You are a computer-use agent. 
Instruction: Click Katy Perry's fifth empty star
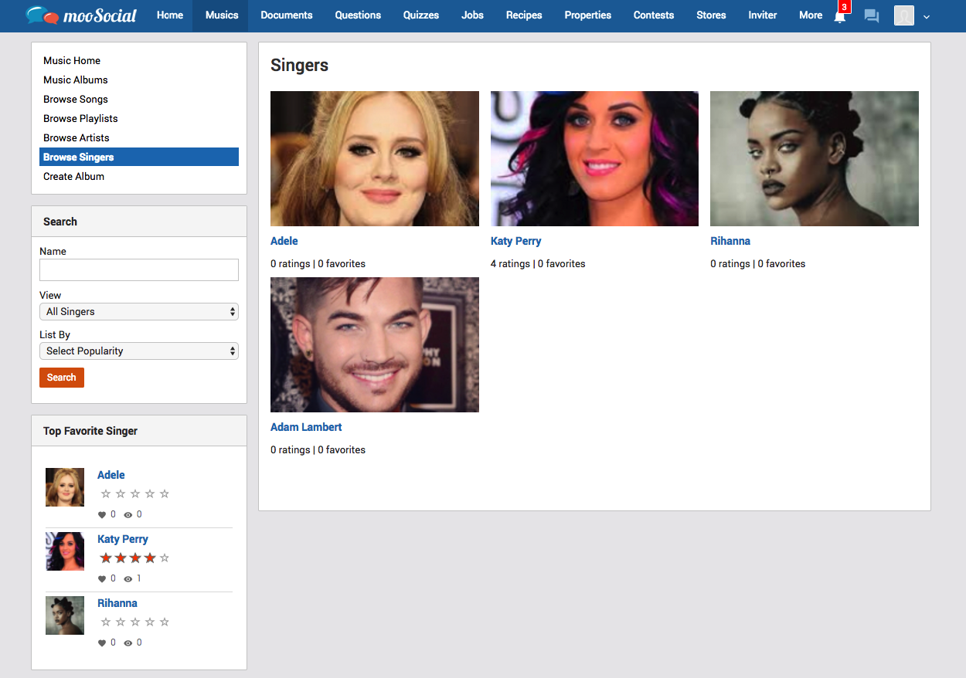[x=164, y=558]
